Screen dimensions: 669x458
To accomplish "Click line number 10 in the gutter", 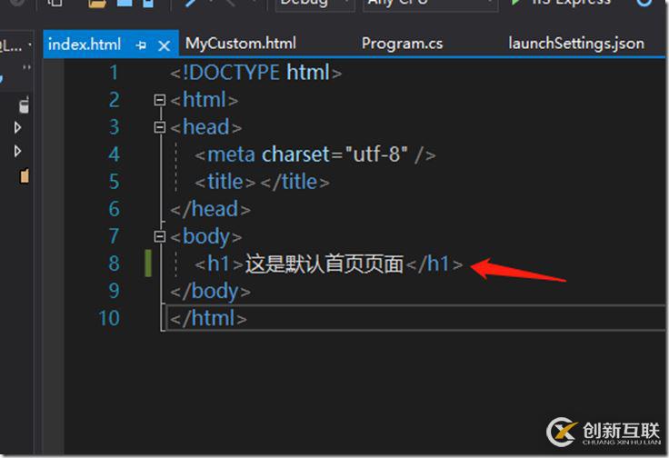I will click(x=109, y=319).
